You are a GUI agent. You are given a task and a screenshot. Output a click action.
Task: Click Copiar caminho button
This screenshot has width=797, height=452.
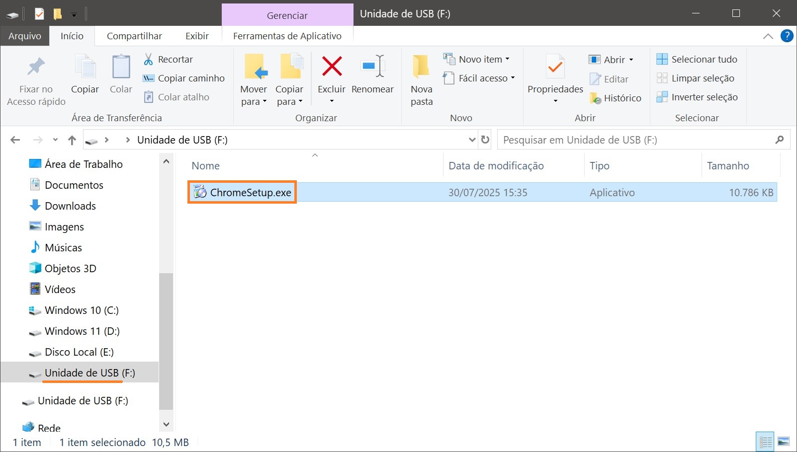(183, 78)
